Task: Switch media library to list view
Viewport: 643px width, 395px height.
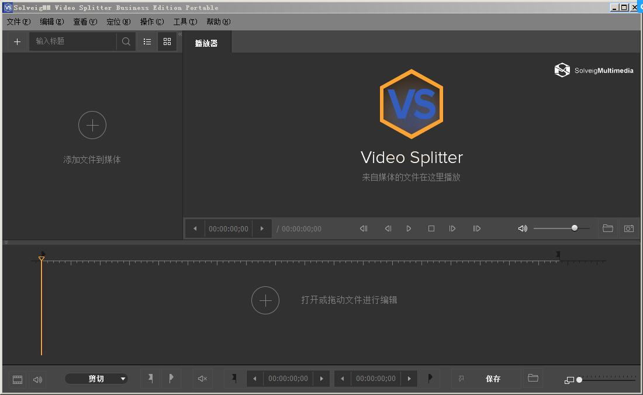Action: coord(147,41)
